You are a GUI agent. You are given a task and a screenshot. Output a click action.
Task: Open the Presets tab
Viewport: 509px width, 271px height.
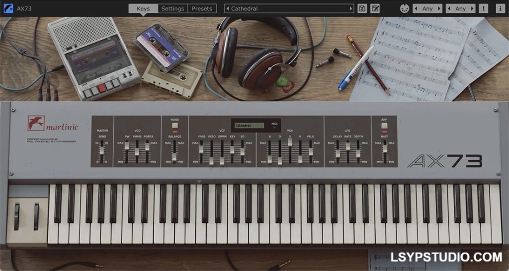[x=202, y=9]
